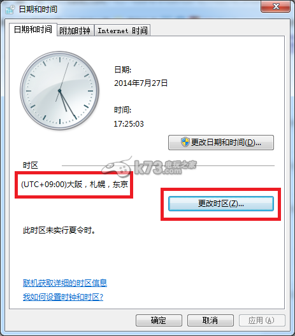Viewport: 295px width, 336px height.
Task: Click the 取消 button
Action: [x=210, y=320]
